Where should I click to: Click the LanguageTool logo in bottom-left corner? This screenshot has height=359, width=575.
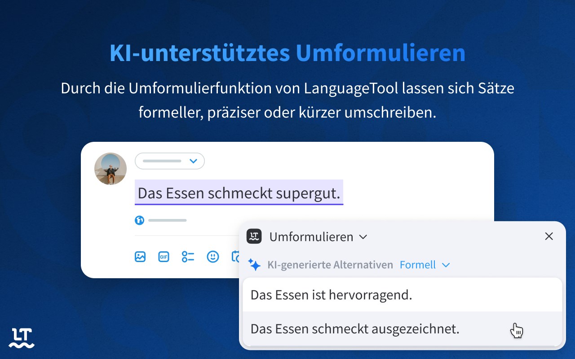[x=22, y=338]
